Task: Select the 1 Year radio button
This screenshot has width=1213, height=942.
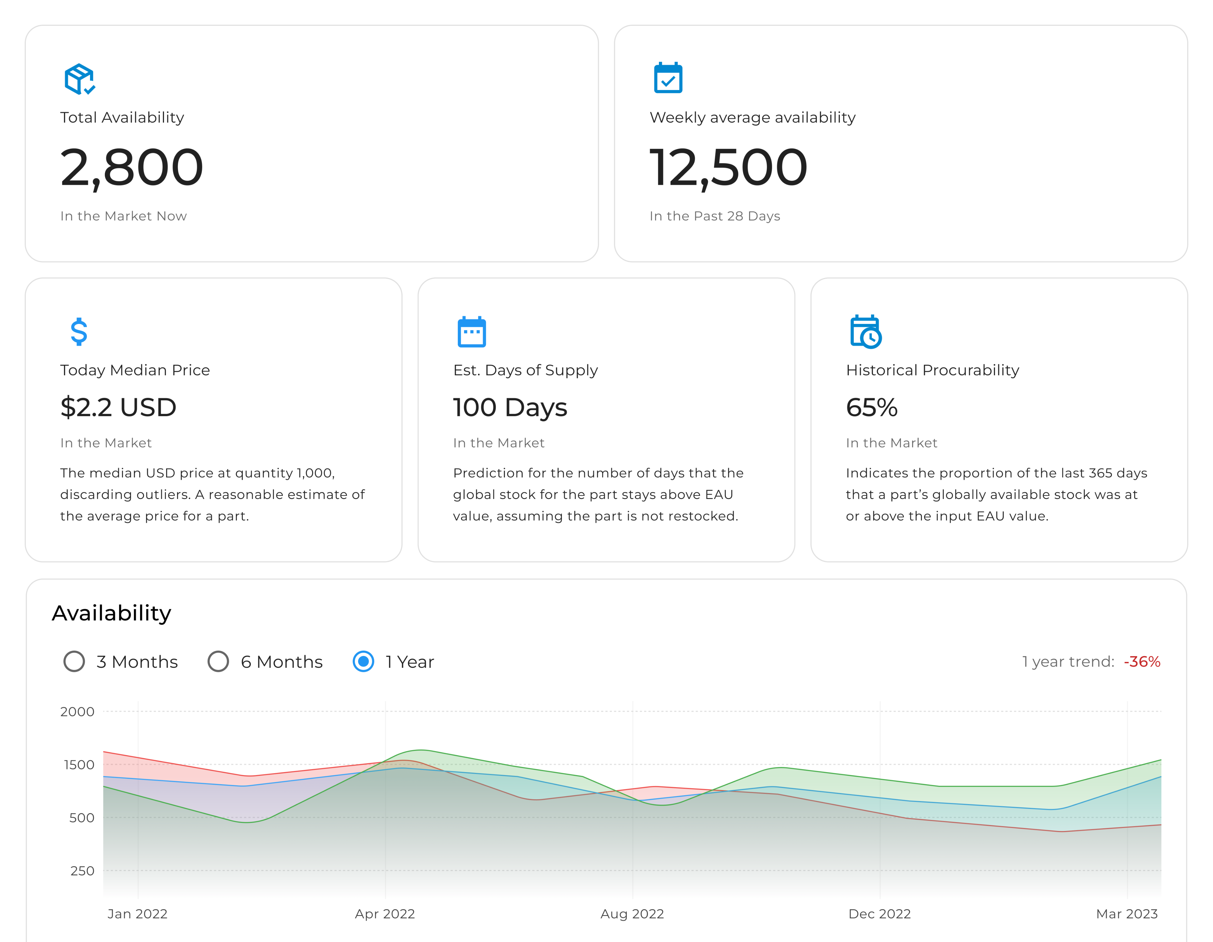Action: pos(363,662)
